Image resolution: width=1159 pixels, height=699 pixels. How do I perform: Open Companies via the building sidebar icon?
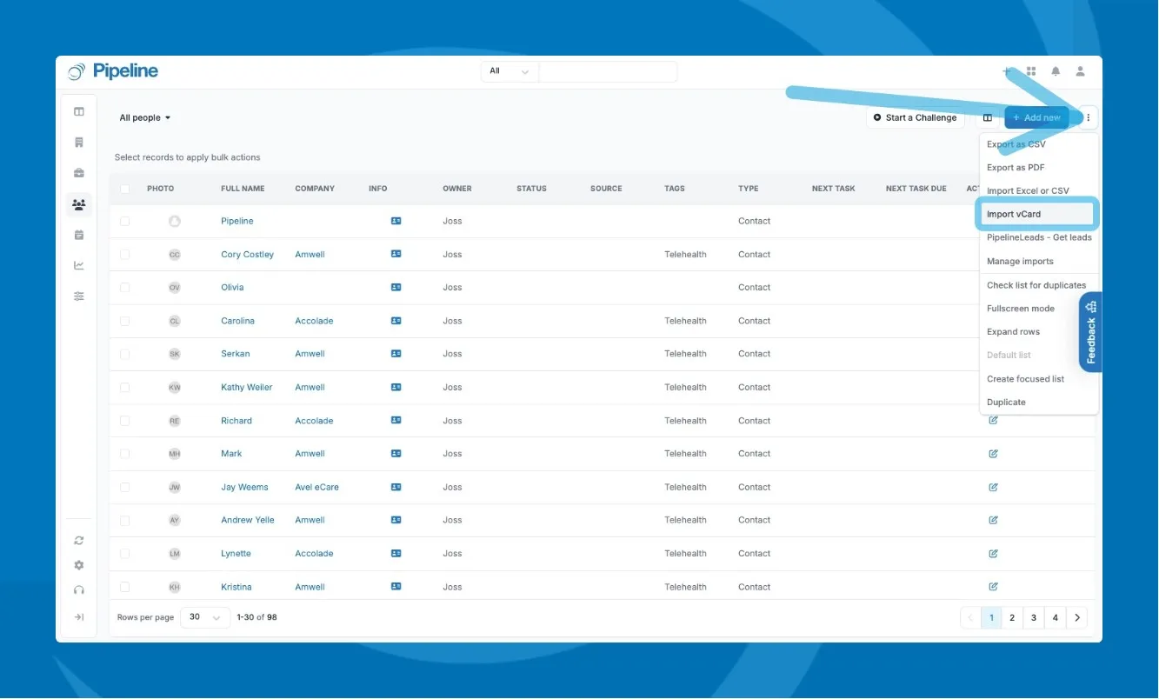point(79,143)
